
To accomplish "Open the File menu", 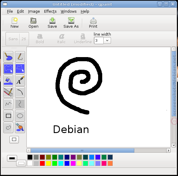I will [x=10, y=11].
